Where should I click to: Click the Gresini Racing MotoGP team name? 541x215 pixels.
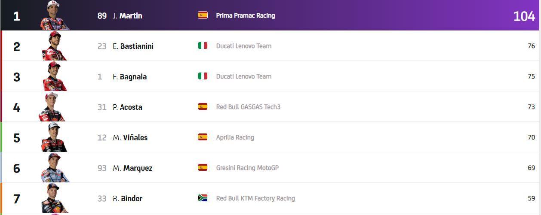click(x=247, y=168)
